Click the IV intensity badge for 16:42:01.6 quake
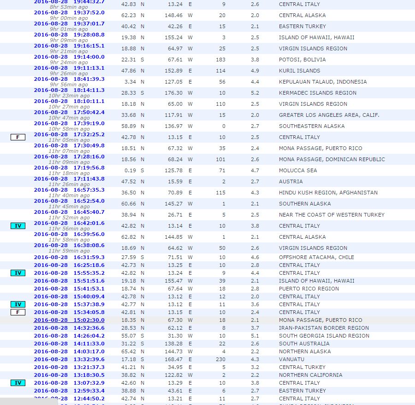This screenshot has height=405, width=415. click(18, 226)
